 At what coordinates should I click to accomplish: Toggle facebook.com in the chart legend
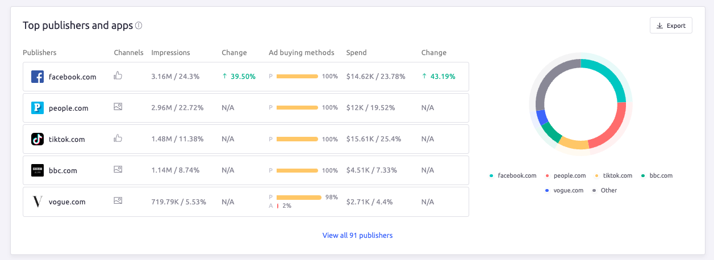pos(516,175)
